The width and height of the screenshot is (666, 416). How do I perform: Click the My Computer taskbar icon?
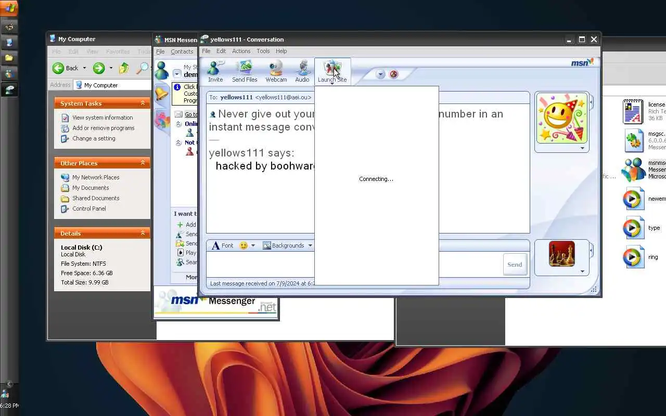pos(9,43)
